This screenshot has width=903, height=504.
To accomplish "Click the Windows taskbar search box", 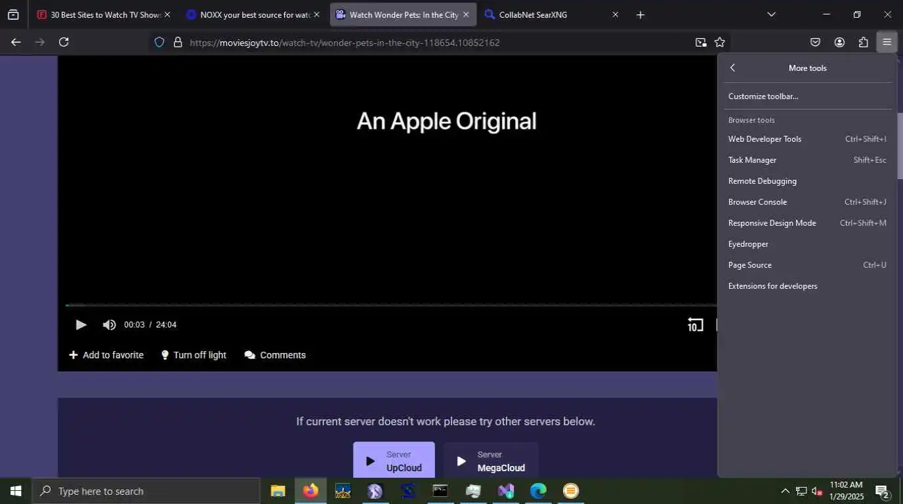I will [x=146, y=491].
